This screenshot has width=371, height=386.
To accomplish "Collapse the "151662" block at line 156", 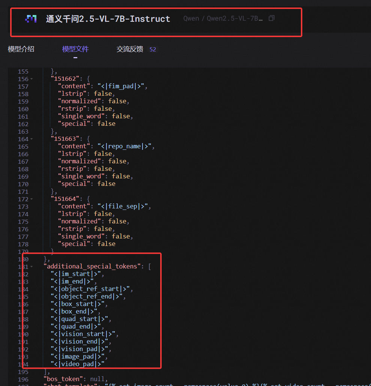I will point(32,79).
